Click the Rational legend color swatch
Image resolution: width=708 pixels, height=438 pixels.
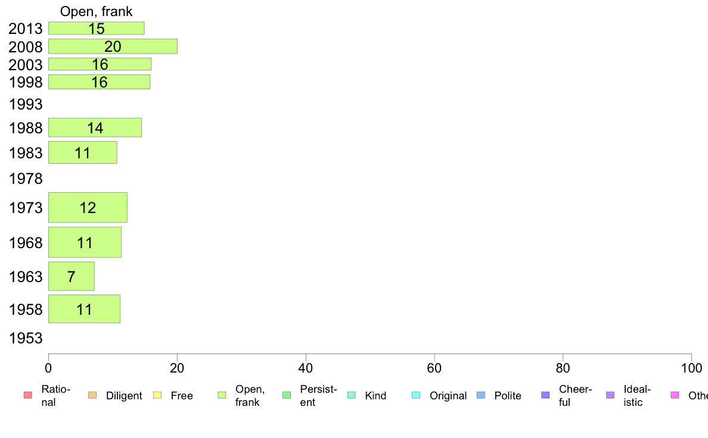(28, 395)
